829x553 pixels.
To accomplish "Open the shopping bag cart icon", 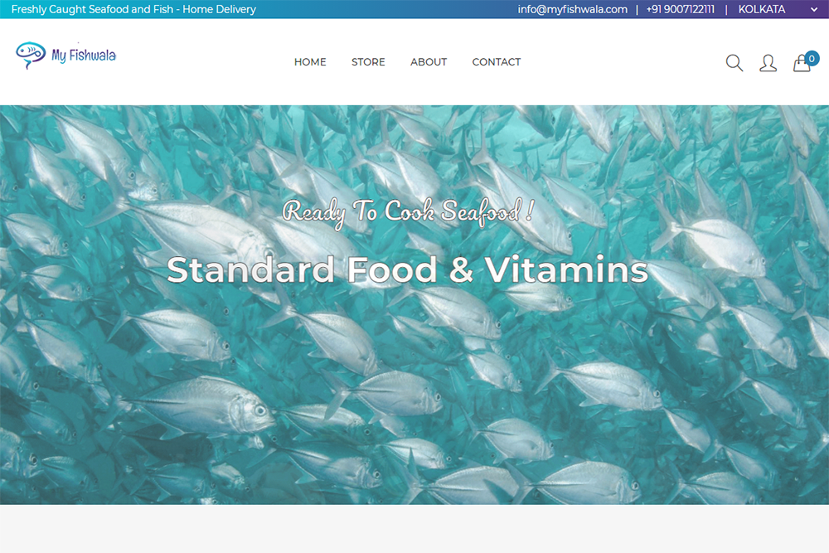I will pyautogui.click(x=802, y=64).
